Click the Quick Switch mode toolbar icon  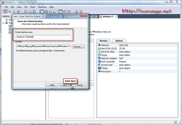pos(46,12)
